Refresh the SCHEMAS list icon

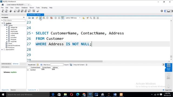[24, 18]
